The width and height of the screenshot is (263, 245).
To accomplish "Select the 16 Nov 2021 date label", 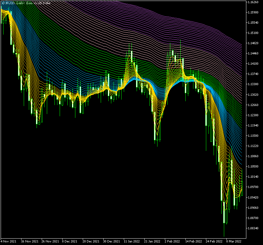I will point(30,241).
